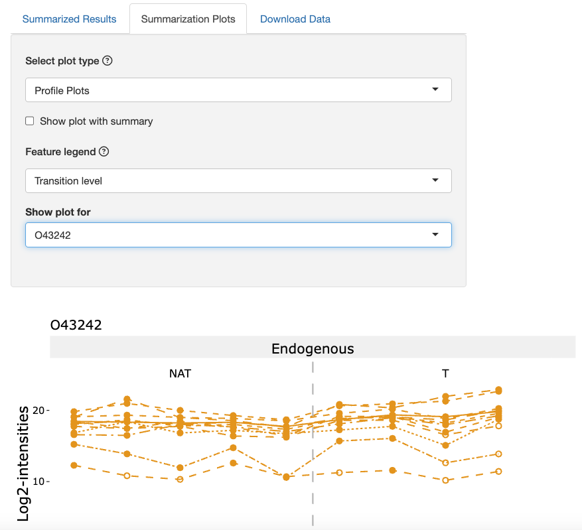
Task: Go to the Download Data tab
Action: click(295, 19)
